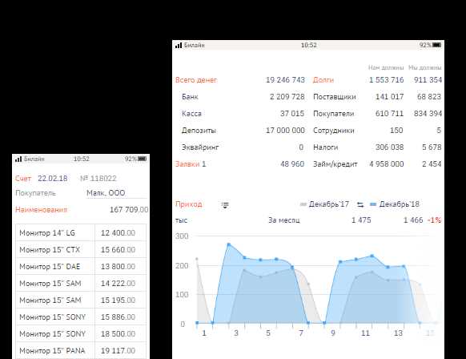Open the Монитор 15" CTX row
Screen dimensions: 466x359
click(81, 249)
